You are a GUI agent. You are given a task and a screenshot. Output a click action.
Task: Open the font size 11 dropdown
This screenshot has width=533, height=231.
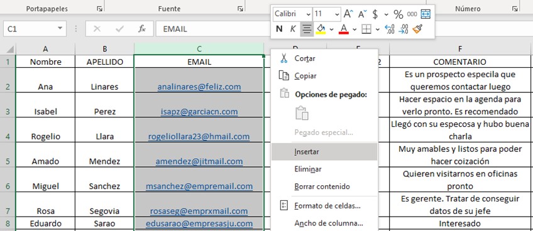337,14
